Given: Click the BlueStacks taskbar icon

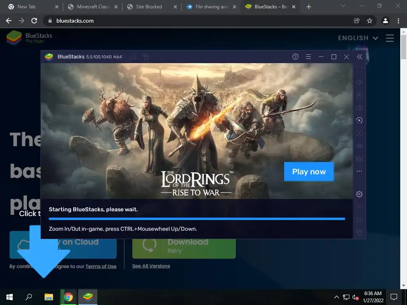Looking at the screenshot, I should coord(88,297).
